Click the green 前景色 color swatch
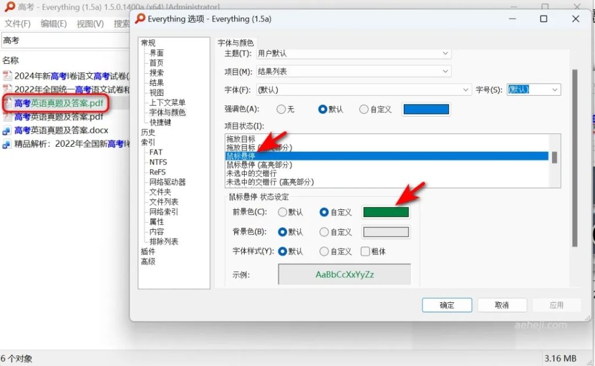The image size is (595, 366). pos(386,212)
